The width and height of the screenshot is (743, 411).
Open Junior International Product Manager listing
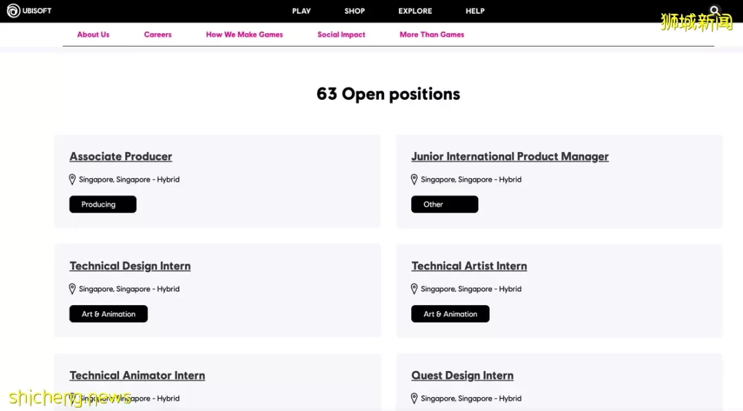[510, 156]
